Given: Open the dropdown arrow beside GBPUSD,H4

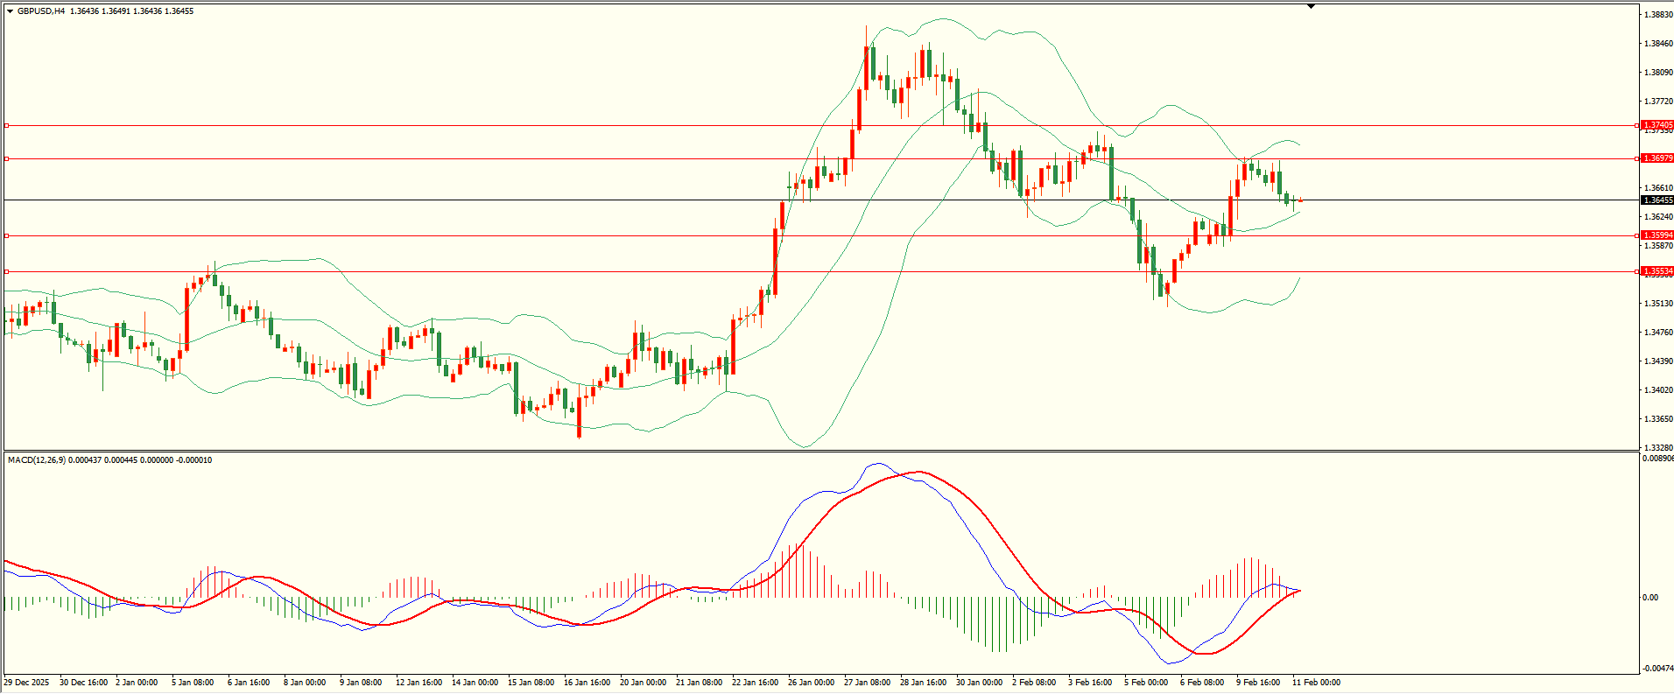Looking at the screenshot, I should [x=10, y=11].
